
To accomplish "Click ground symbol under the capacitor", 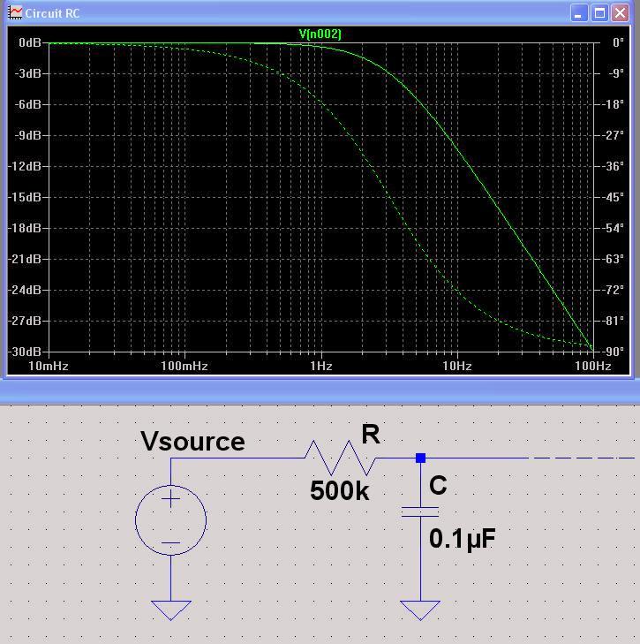I will (x=420, y=610).
